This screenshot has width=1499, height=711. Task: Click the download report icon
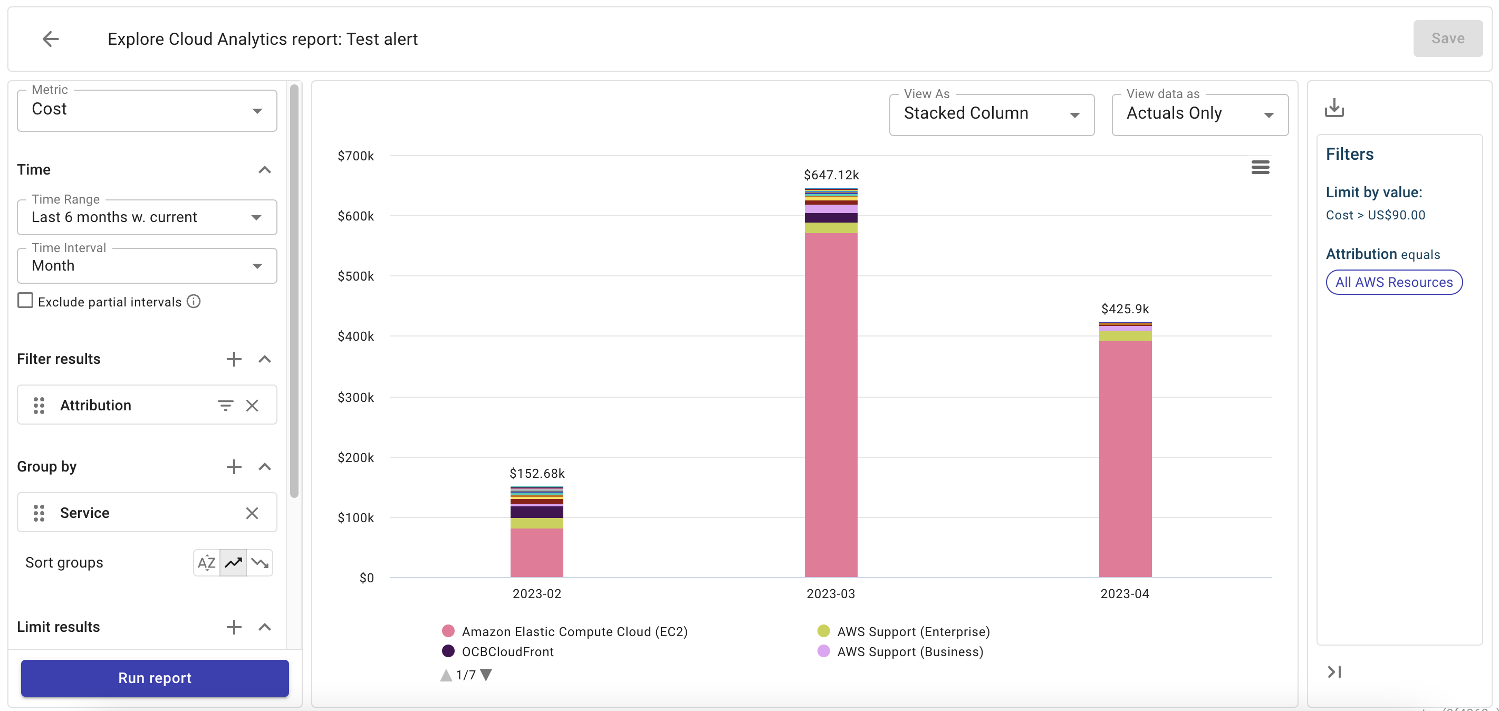click(x=1334, y=108)
